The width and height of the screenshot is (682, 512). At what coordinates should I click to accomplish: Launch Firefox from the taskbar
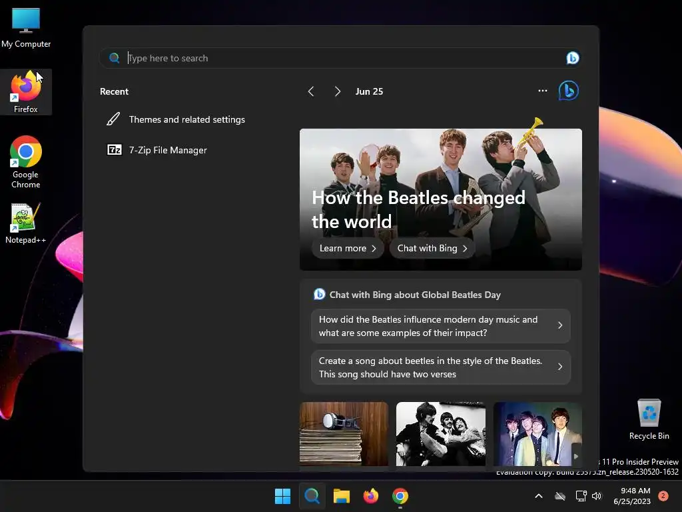(x=371, y=496)
